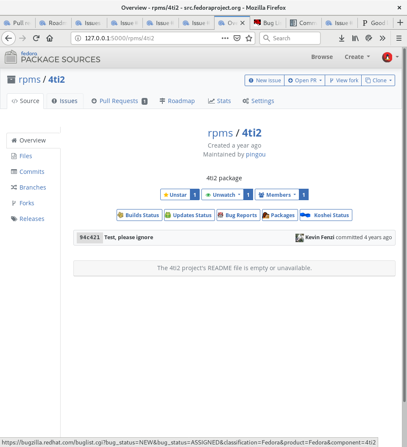Expand the user account dropdown caret

point(397,57)
